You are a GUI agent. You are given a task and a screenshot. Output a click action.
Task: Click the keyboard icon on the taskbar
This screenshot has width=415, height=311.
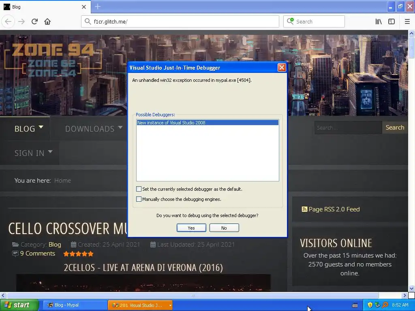[x=355, y=305]
